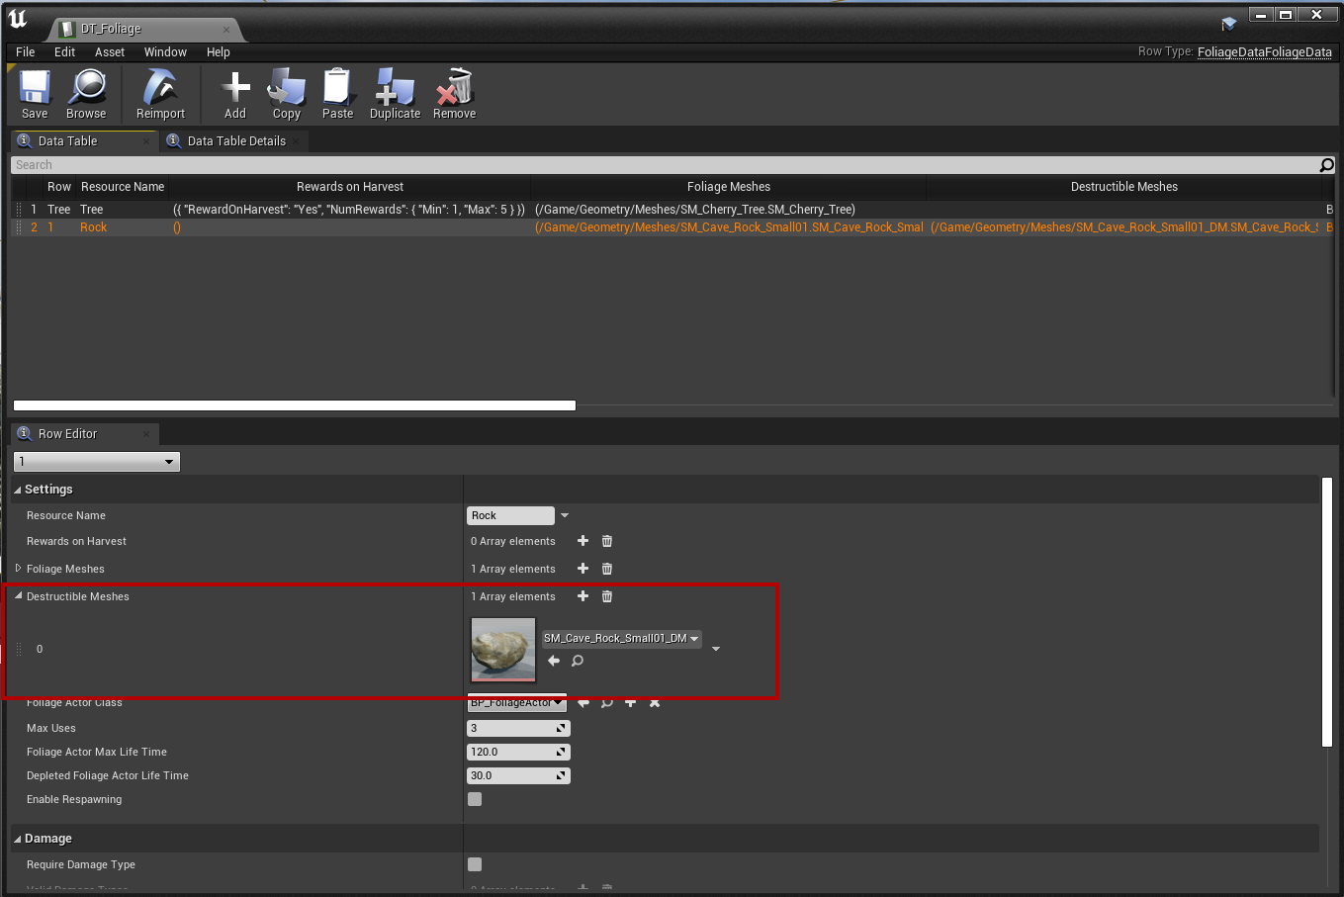Viewport: 1344px width, 897px height.
Task: Remove the selected row via Remove icon
Action: tap(454, 94)
